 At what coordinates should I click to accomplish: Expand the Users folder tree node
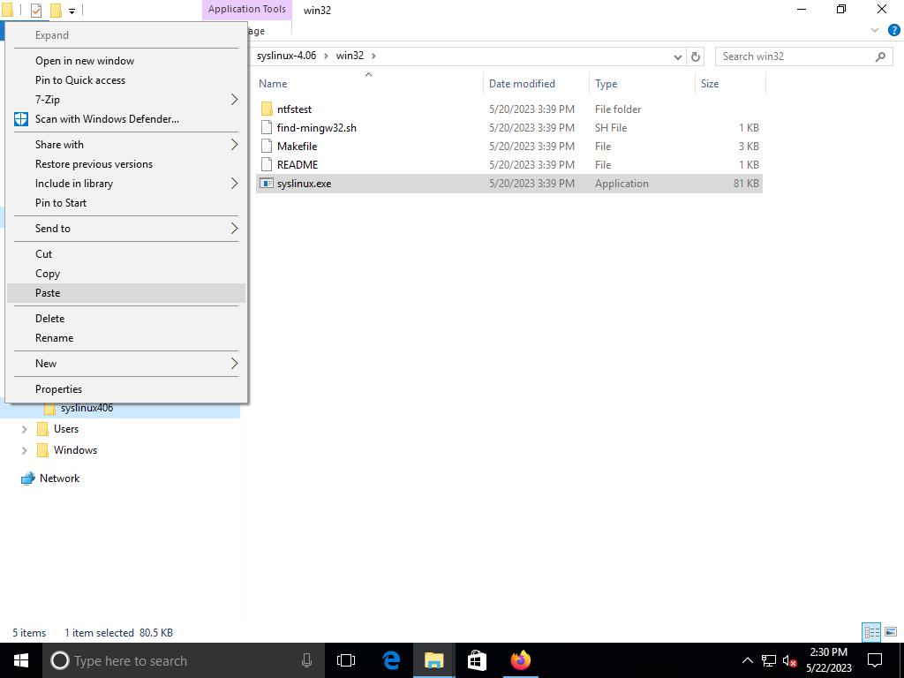point(24,429)
